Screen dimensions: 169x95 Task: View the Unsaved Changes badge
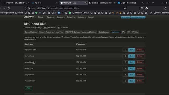(x=138, y=17)
